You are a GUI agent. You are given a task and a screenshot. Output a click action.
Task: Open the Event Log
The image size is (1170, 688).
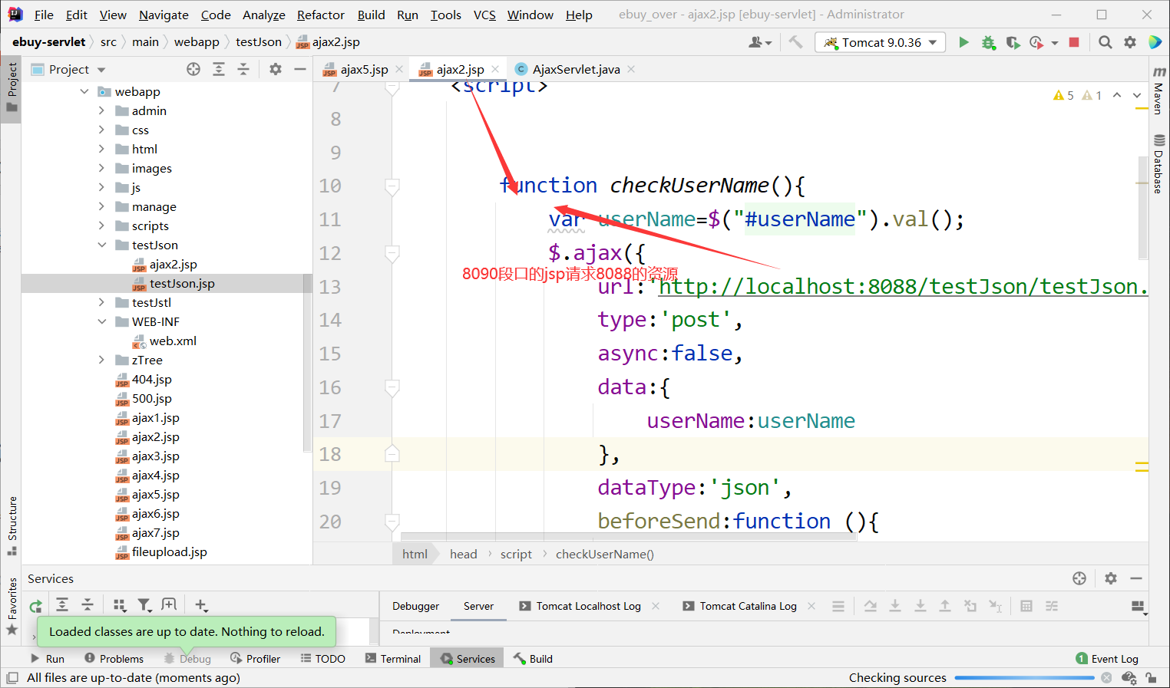click(x=1107, y=658)
